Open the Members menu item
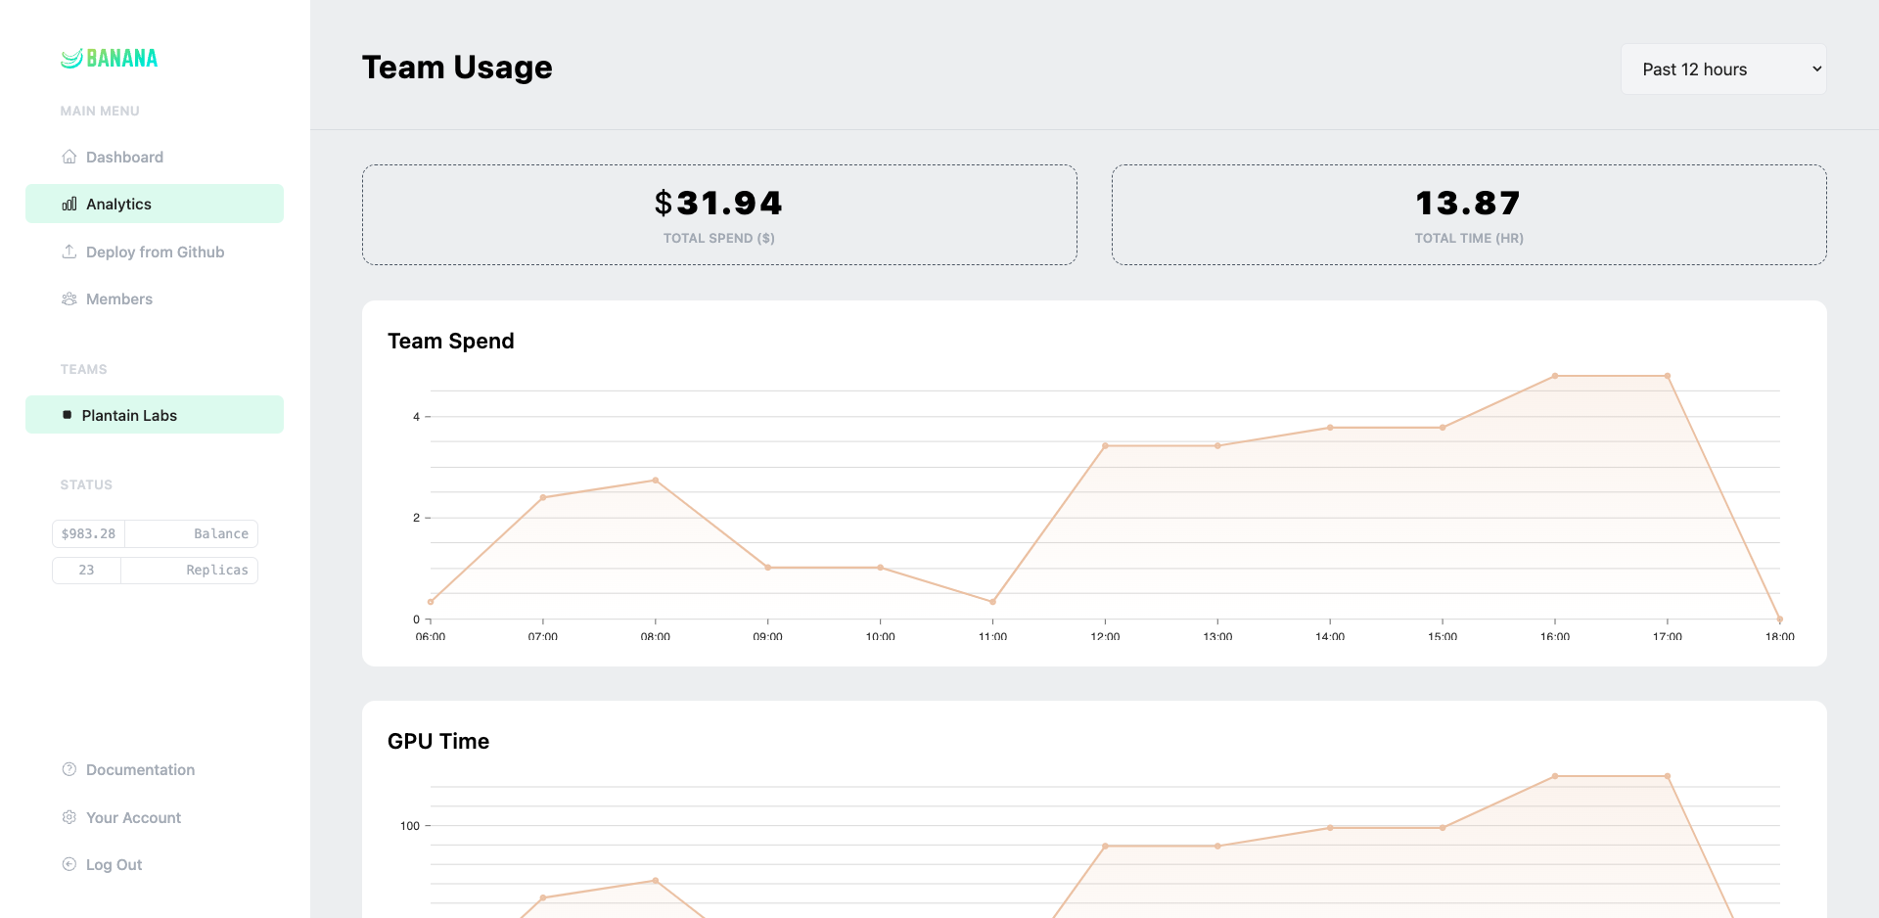Screen dimensions: 1879x918 (x=119, y=299)
